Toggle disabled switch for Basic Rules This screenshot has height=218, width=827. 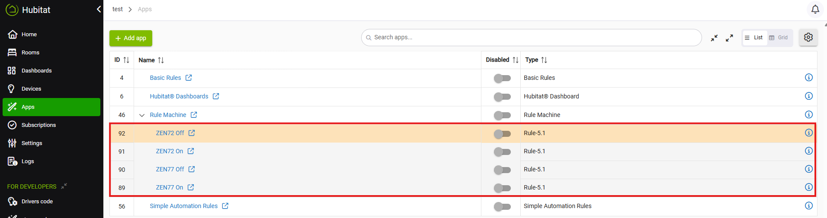click(502, 78)
